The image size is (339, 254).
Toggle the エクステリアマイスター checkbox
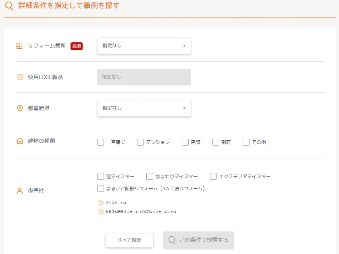pos(214,176)
